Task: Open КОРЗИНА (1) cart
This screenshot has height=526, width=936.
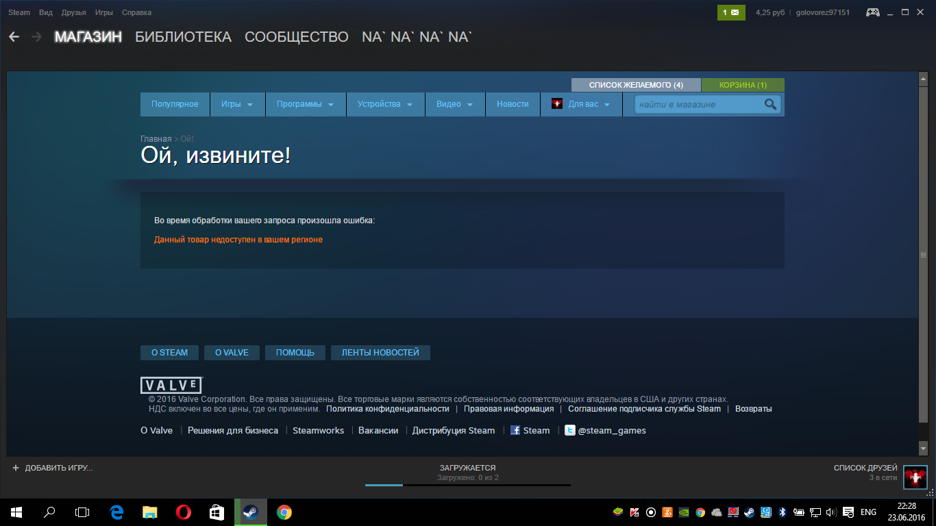Action: coord(743,85)
